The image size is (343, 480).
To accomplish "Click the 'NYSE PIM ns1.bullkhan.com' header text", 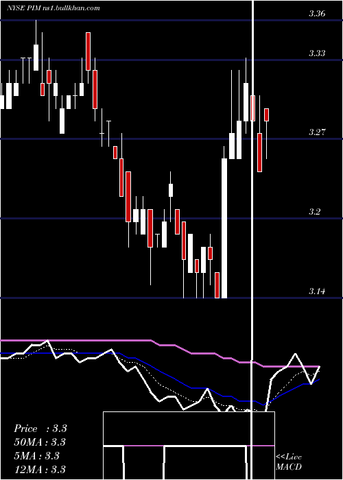I will coord(54,8).
